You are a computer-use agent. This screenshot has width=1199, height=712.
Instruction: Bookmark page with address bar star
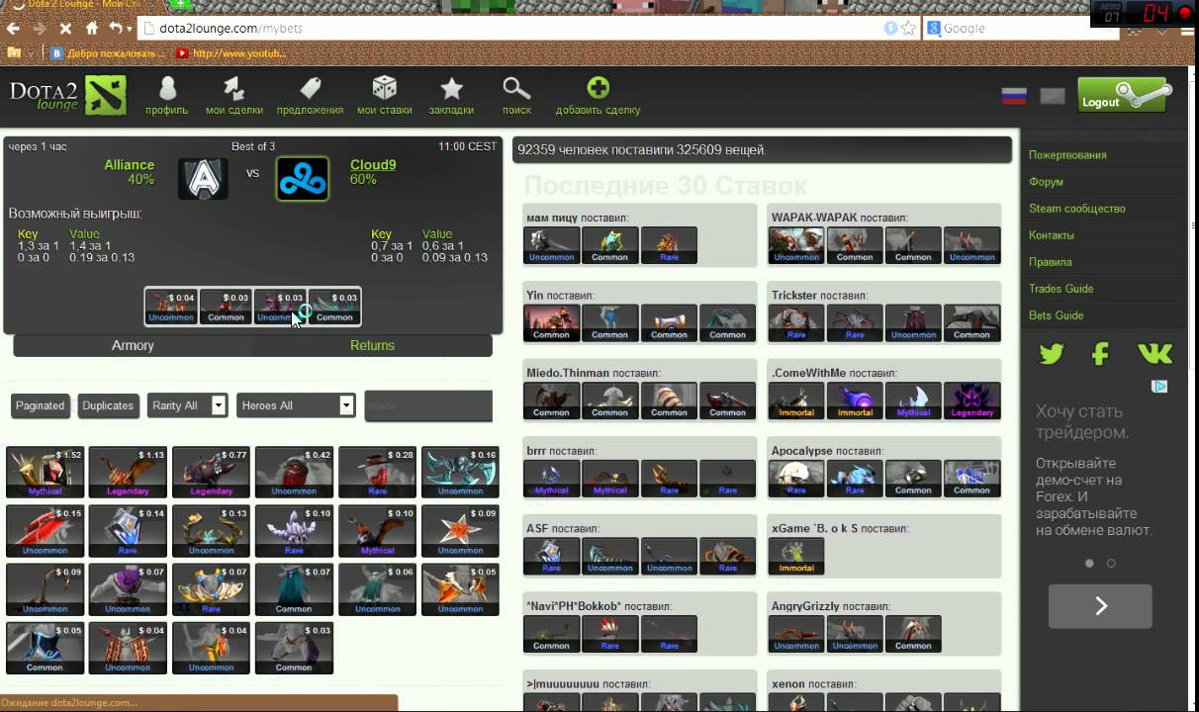coord(908,29)
